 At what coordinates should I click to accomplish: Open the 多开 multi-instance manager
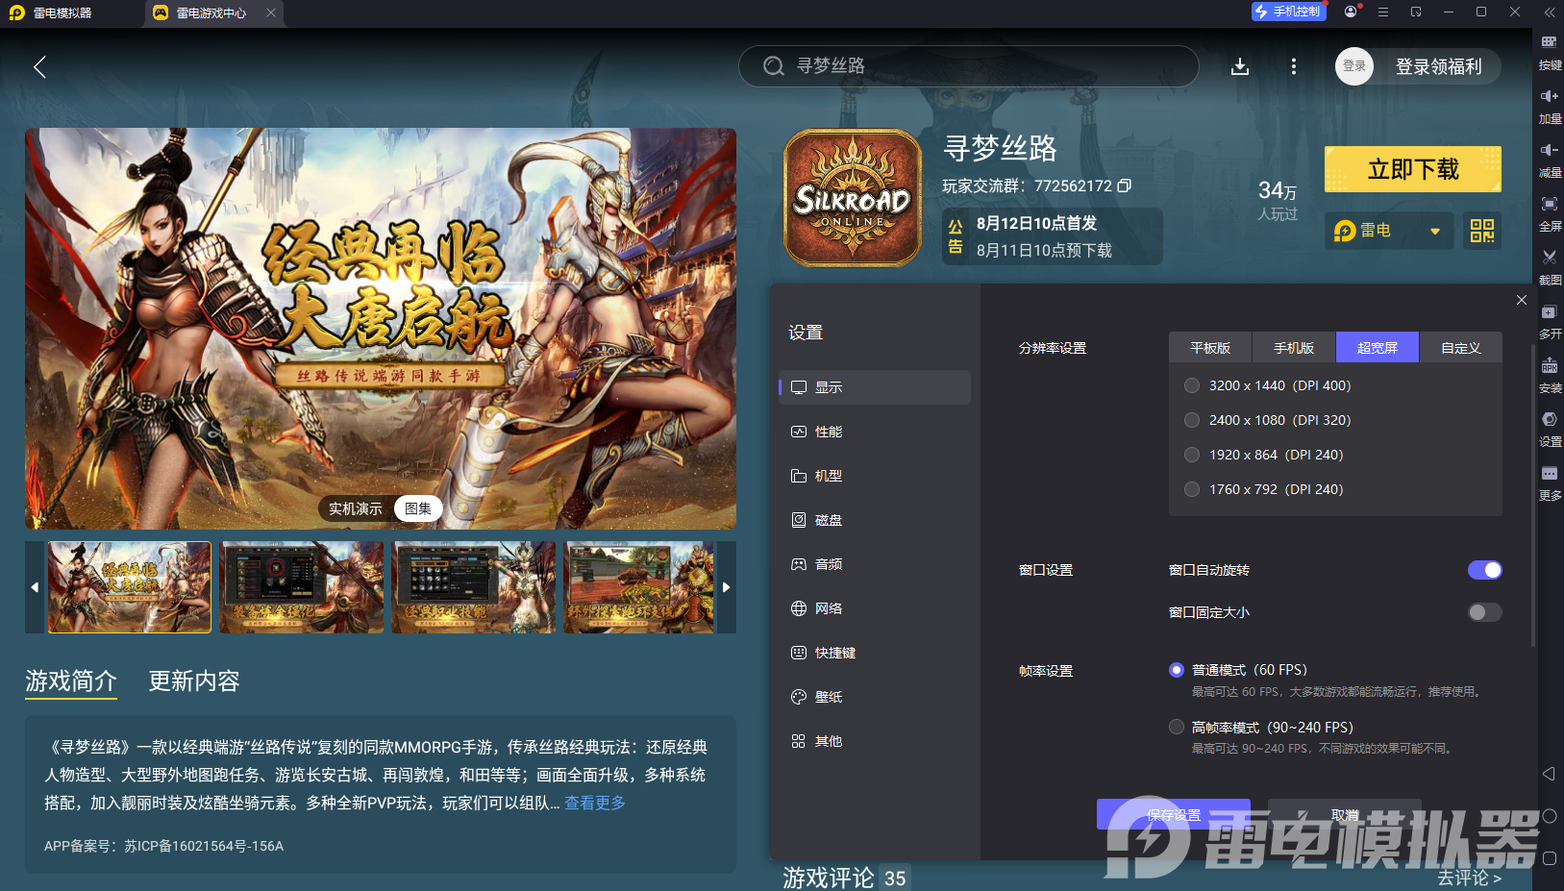pyautogui.click(x=1550, y=320)
